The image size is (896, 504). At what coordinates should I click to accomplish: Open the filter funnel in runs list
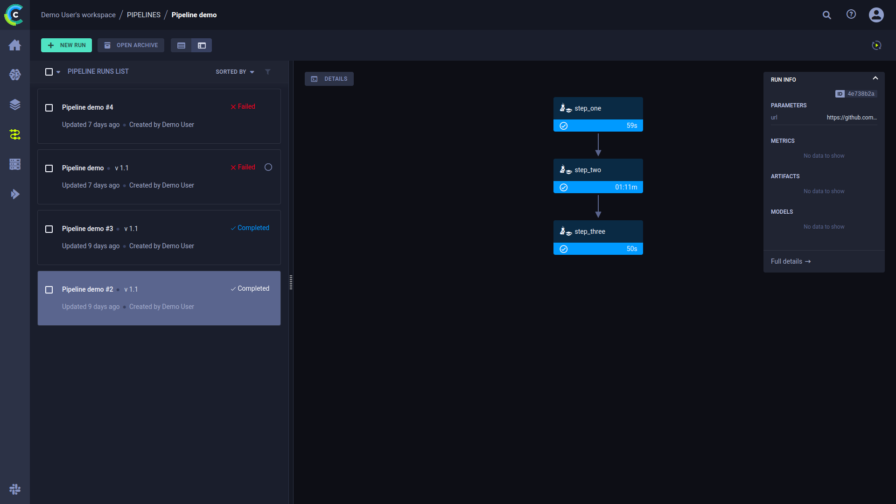click(x=268, y=72)
